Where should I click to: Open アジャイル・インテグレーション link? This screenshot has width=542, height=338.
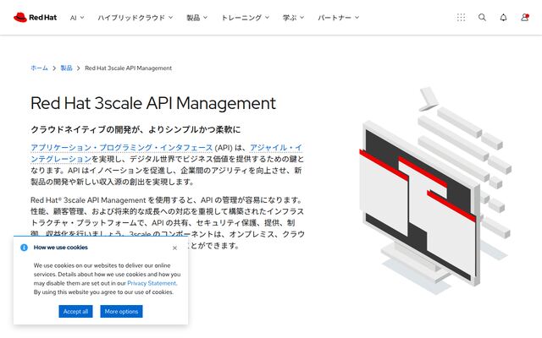point(276,148)
